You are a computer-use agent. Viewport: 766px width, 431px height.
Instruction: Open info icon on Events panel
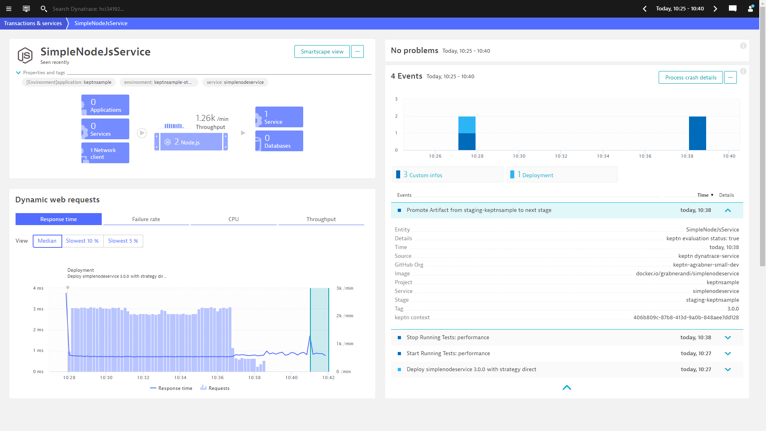pyautogui.click(x=743, y=71)
